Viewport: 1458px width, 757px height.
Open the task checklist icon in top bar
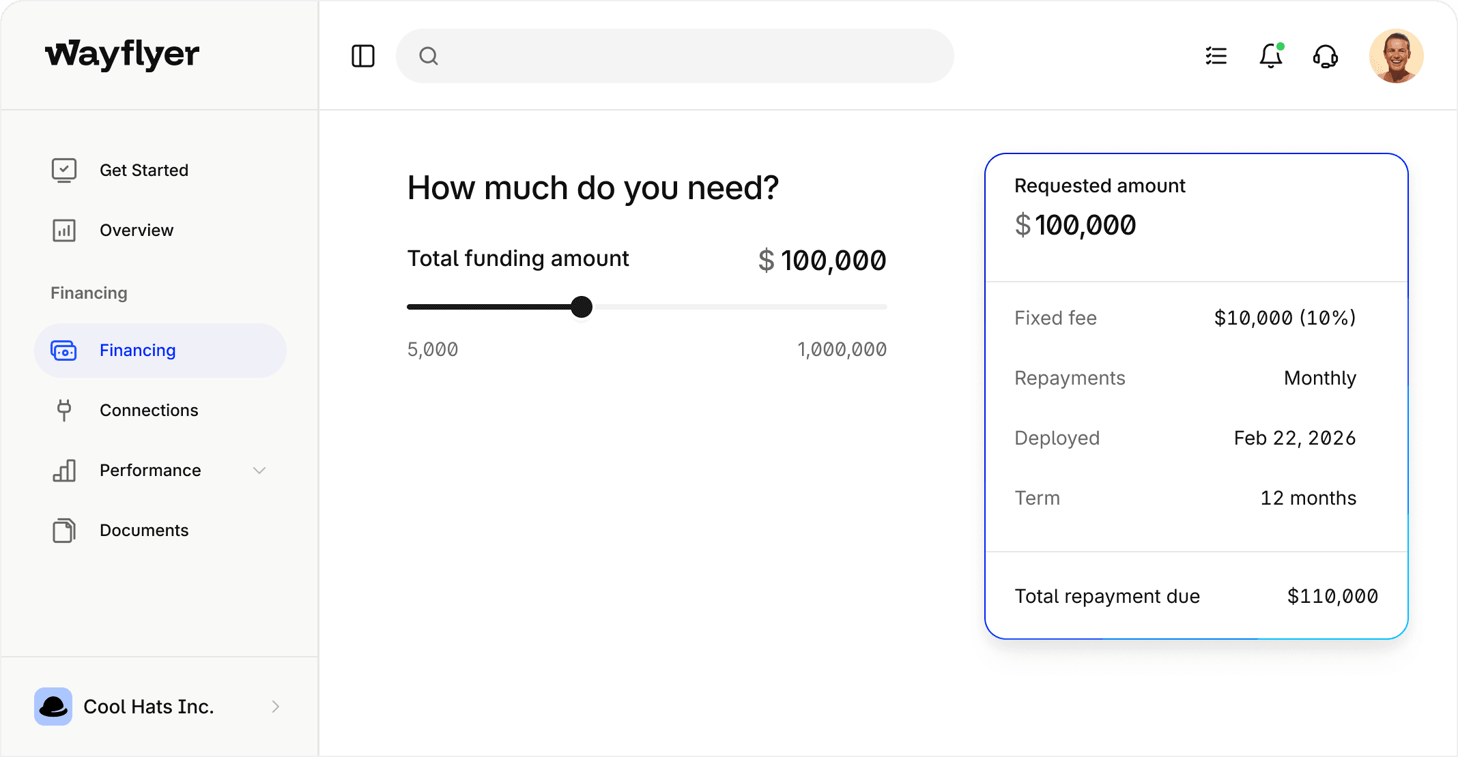1216,56
